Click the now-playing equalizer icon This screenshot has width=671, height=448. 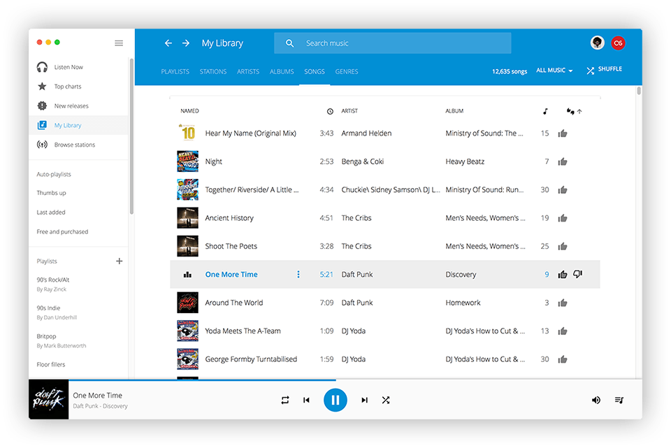pyautogui.click(x=187, y=274)
